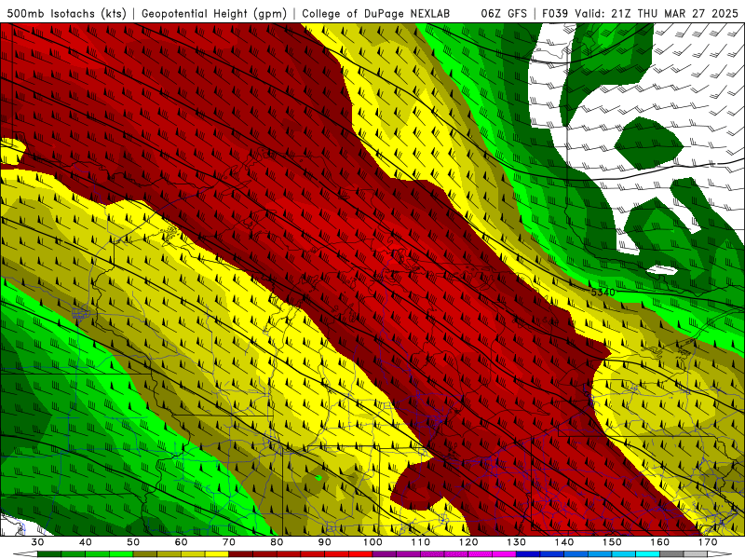Click the bright yellow swatch just before 70
The width and height of the screenshot is (745, 559).
pyautogui.click(x=217, y=553)
